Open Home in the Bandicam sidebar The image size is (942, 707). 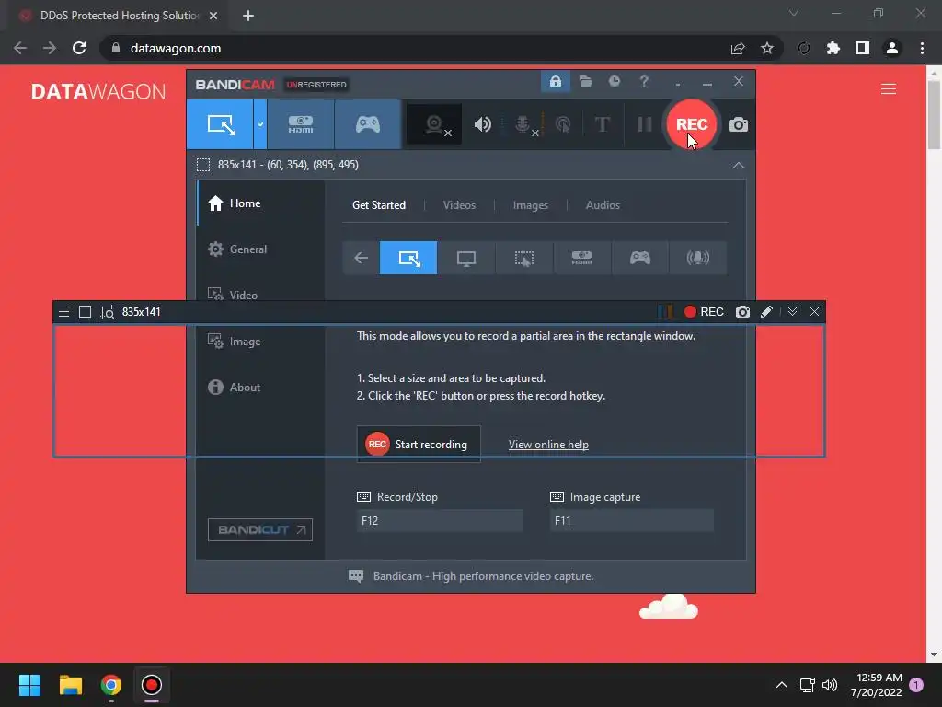tap(260, 203)
